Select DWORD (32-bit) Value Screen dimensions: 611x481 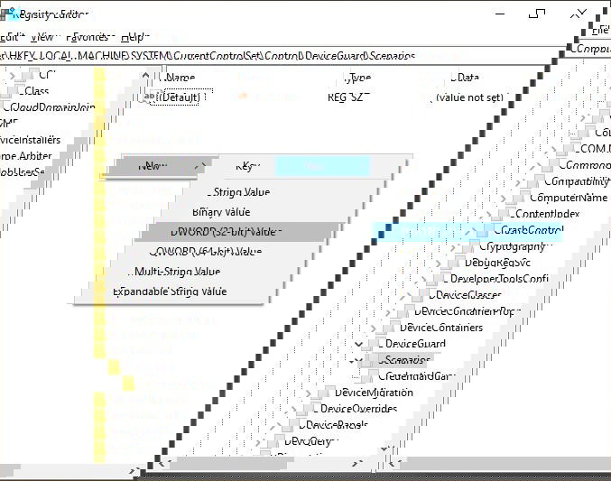242,232
